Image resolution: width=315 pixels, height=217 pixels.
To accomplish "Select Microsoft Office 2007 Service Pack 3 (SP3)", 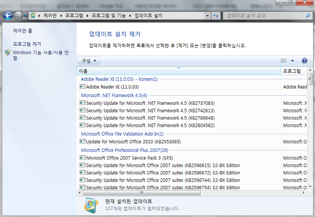I will 130,158.
